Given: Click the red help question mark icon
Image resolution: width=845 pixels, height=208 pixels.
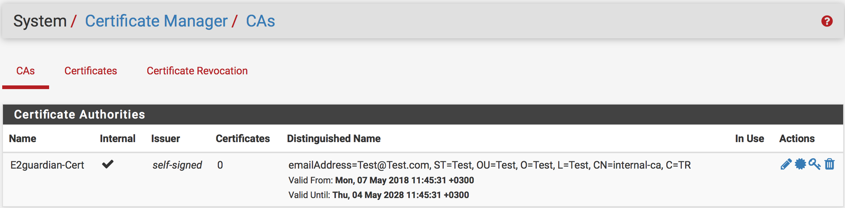Looking at the screenshot, I should 827,21.
